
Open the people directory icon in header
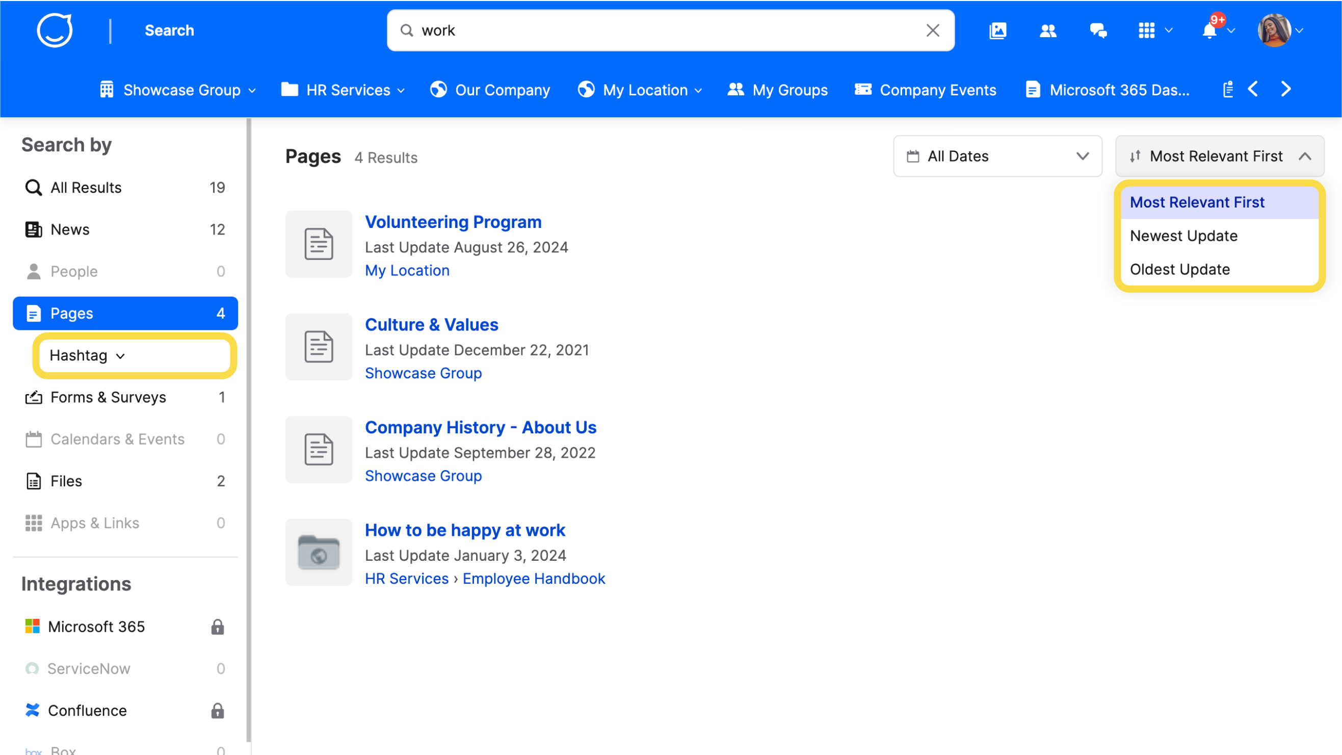(x=1047, y=30)
